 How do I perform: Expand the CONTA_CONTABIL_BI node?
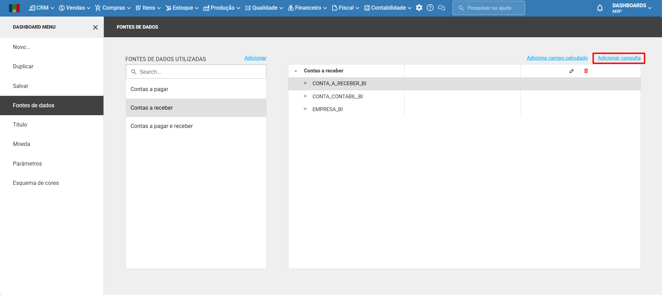[305, 97]
